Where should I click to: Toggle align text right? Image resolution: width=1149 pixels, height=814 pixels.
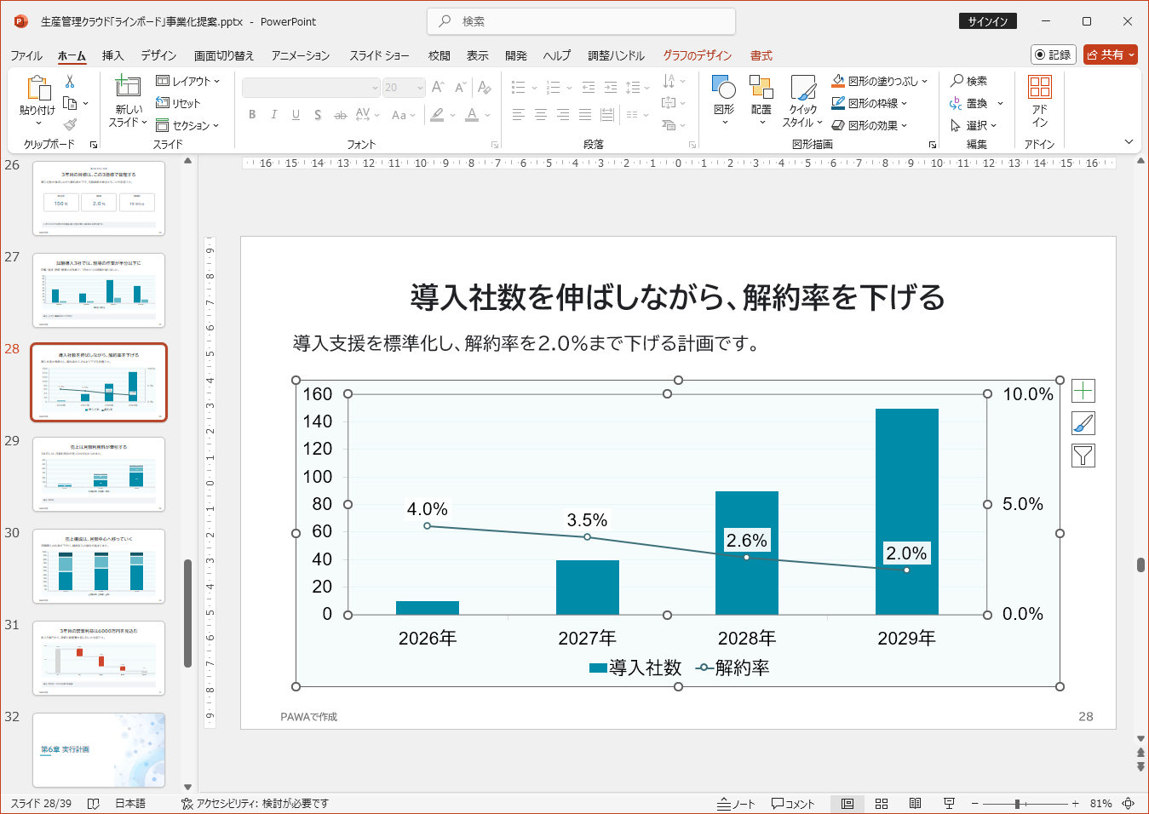coord(562,115)
